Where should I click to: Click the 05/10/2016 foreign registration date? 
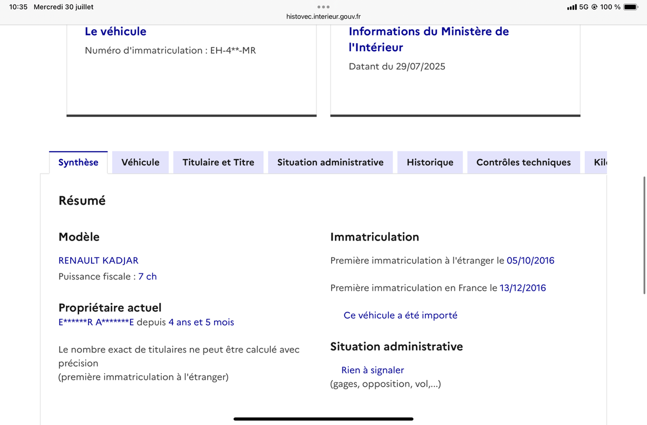(x=531, y=261)
